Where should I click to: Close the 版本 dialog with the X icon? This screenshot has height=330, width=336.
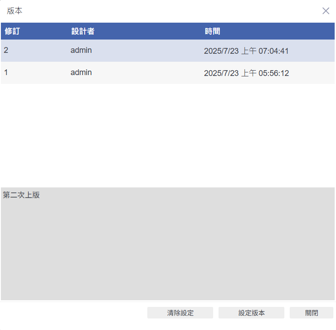point(326,11)
